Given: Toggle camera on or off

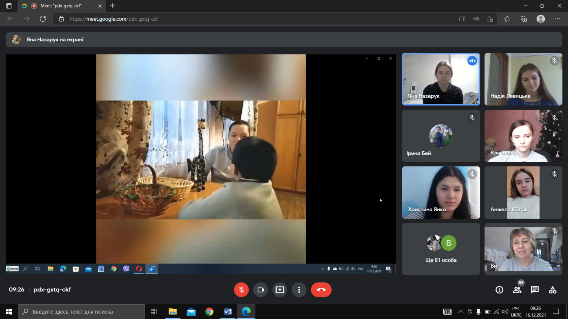Looking at the screenshot, I should click(261, 290).
